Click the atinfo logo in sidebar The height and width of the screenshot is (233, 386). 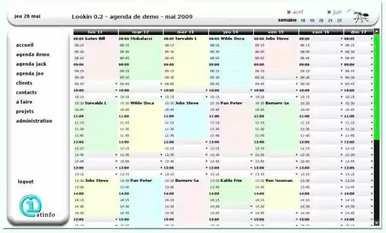click(x=37, y=207)
